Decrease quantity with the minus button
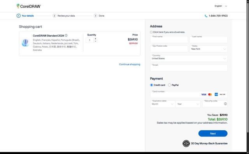The width and height of the screenshot is (249, 154). tap(95, 41)
